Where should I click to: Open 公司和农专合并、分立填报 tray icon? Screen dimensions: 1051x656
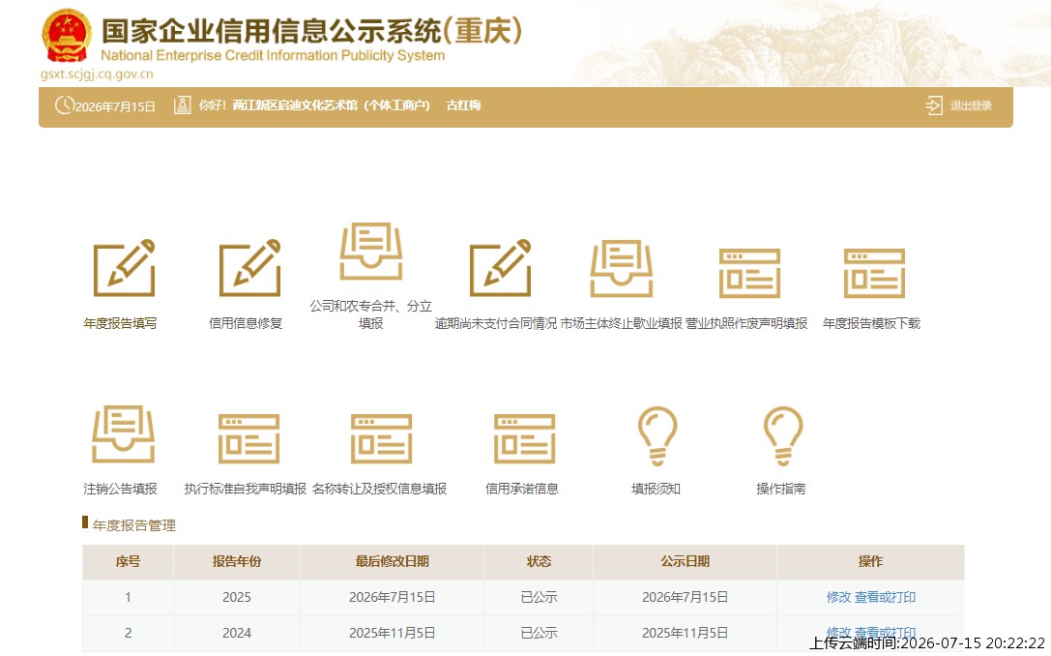(370, 251)
